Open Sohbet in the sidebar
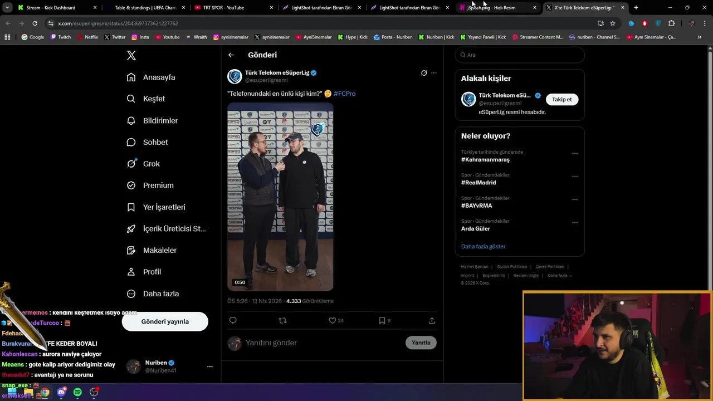713x401 pixels. coord(147,142)
